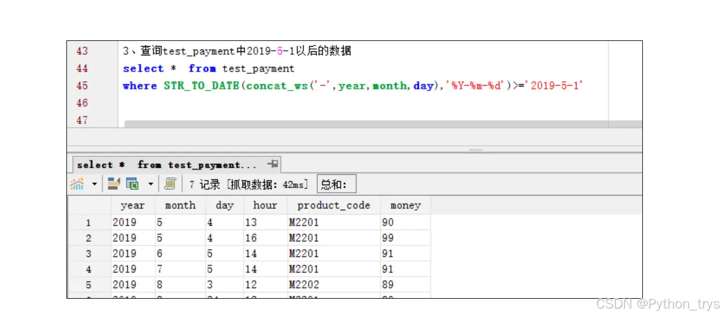
Task: Sort by the day column header
Action: click(225, 205)
